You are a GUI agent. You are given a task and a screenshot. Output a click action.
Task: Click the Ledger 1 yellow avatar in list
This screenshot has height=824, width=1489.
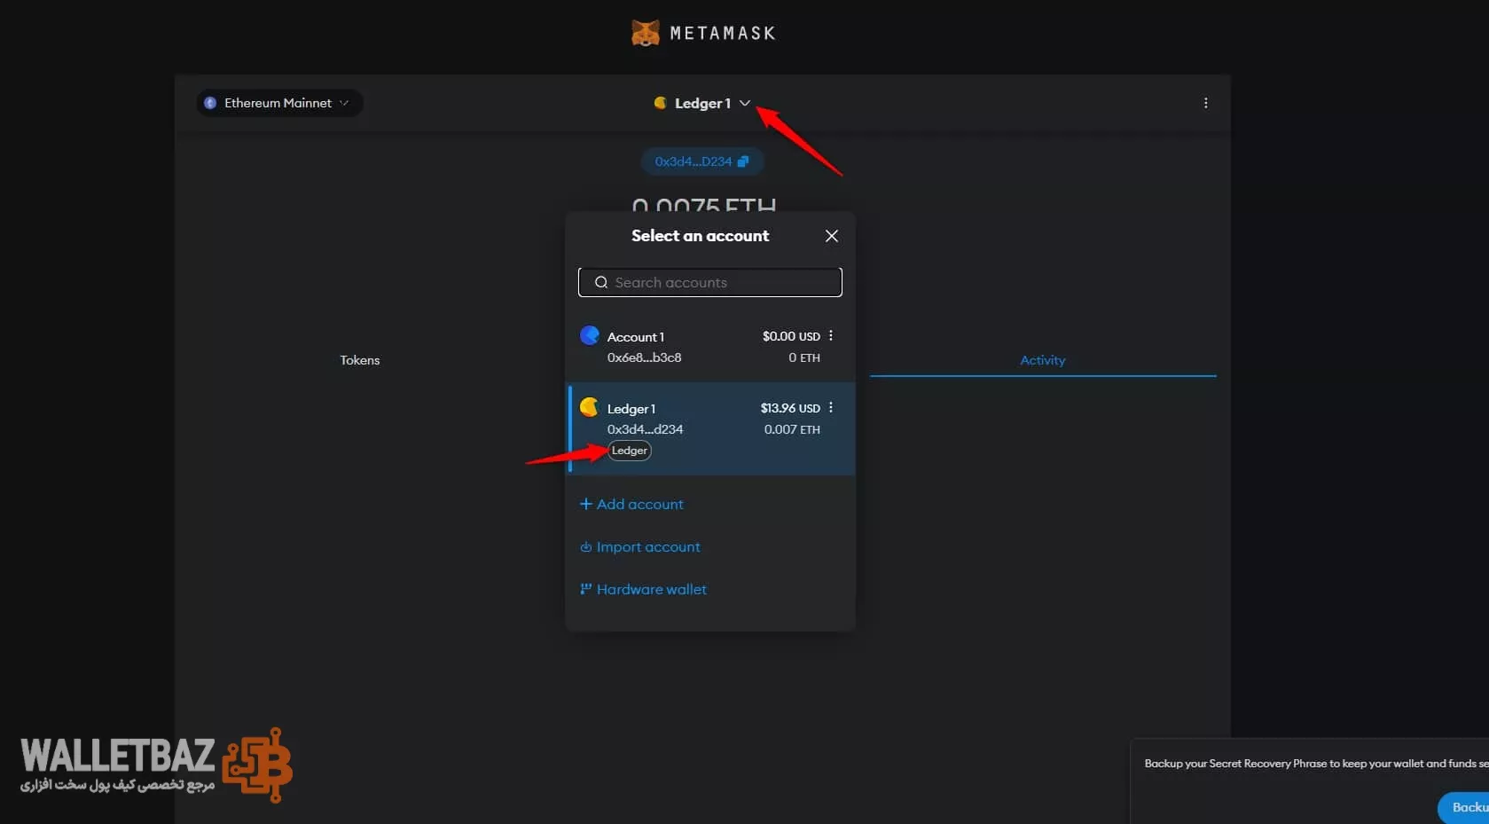590,407
